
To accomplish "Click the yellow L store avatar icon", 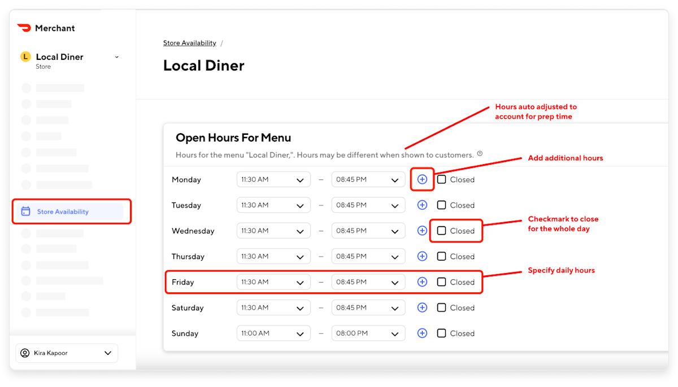I will 25,57.
